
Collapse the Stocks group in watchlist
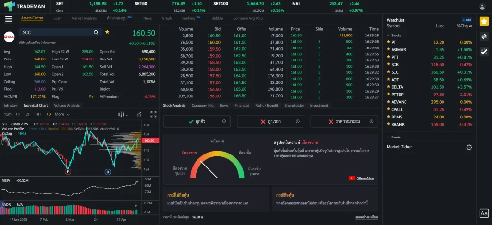[x=388, y=36]
